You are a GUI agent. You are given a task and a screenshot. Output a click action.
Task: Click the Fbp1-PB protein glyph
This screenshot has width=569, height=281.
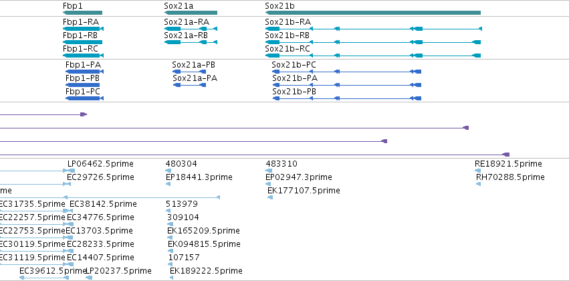click(82, 85)
